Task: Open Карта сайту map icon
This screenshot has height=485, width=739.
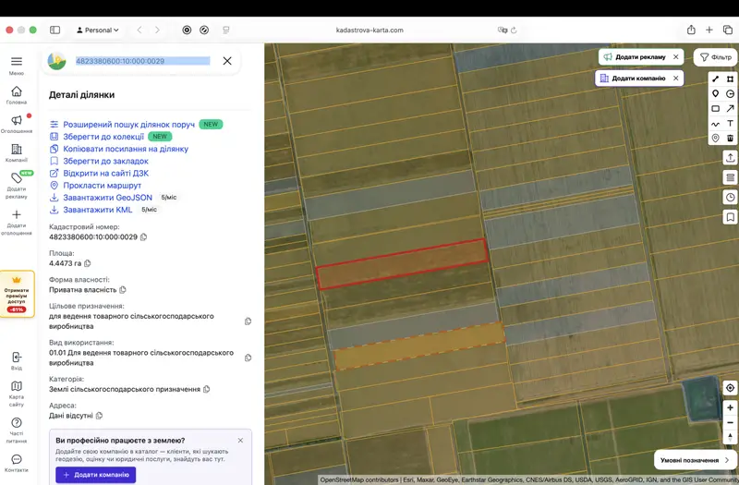Action: [x=17, y=386]
